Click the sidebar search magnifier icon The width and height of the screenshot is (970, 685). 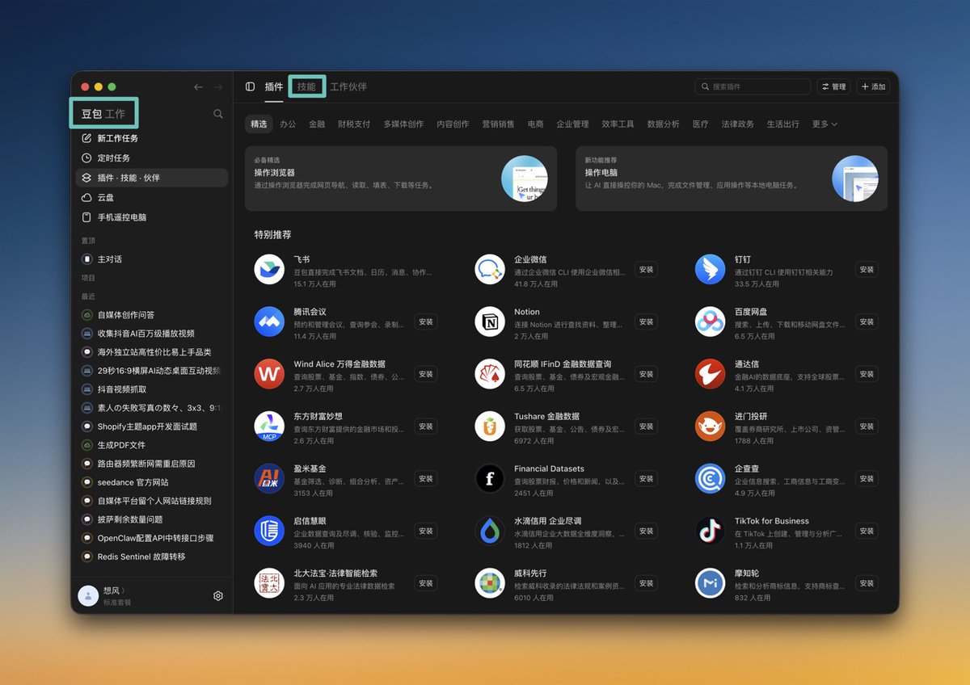(218, 114)
